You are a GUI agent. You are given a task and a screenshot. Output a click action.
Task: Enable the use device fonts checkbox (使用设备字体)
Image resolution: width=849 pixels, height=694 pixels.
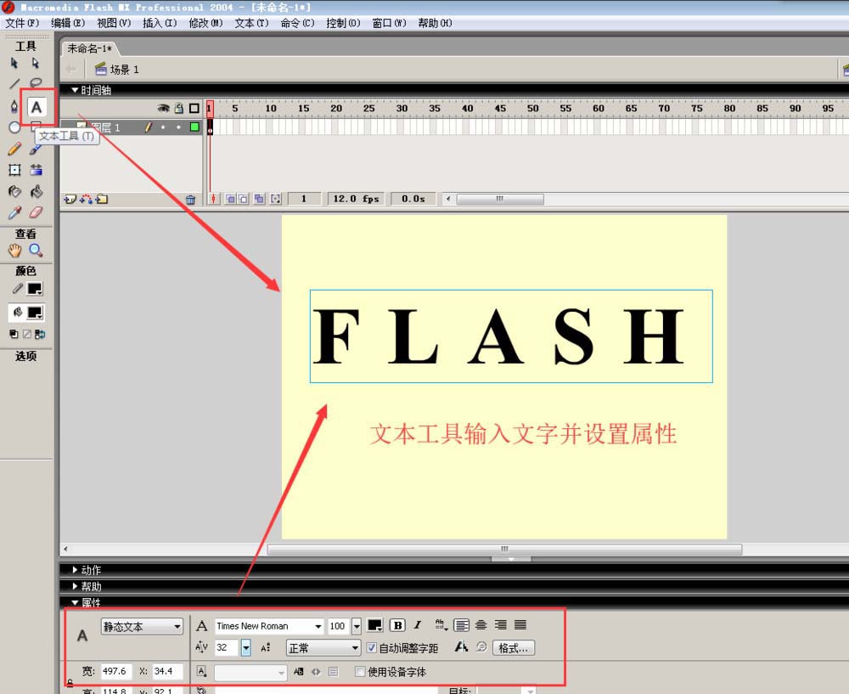coord(359,671)
